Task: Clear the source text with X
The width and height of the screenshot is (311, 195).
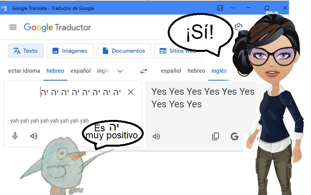Action: click(x=131, y=92)
